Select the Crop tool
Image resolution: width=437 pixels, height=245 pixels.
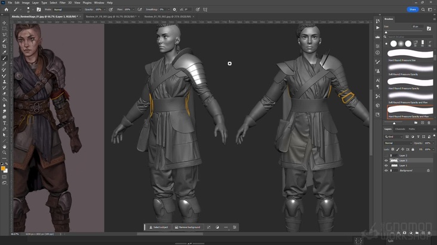(5, 46)
